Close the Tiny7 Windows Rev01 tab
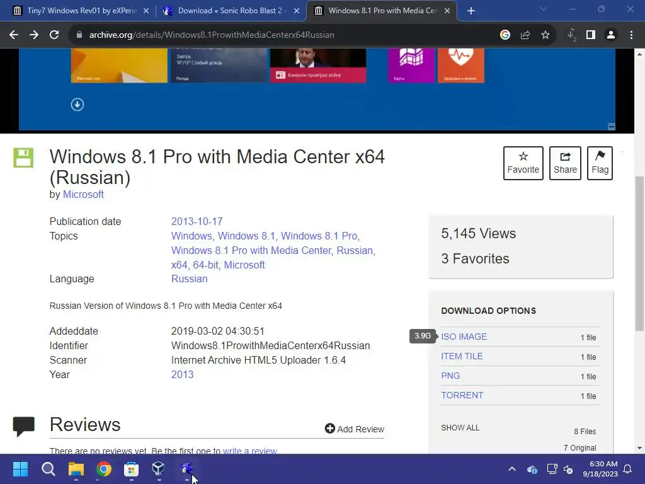This screenshot has height=484, width=645. coord(146,11)
